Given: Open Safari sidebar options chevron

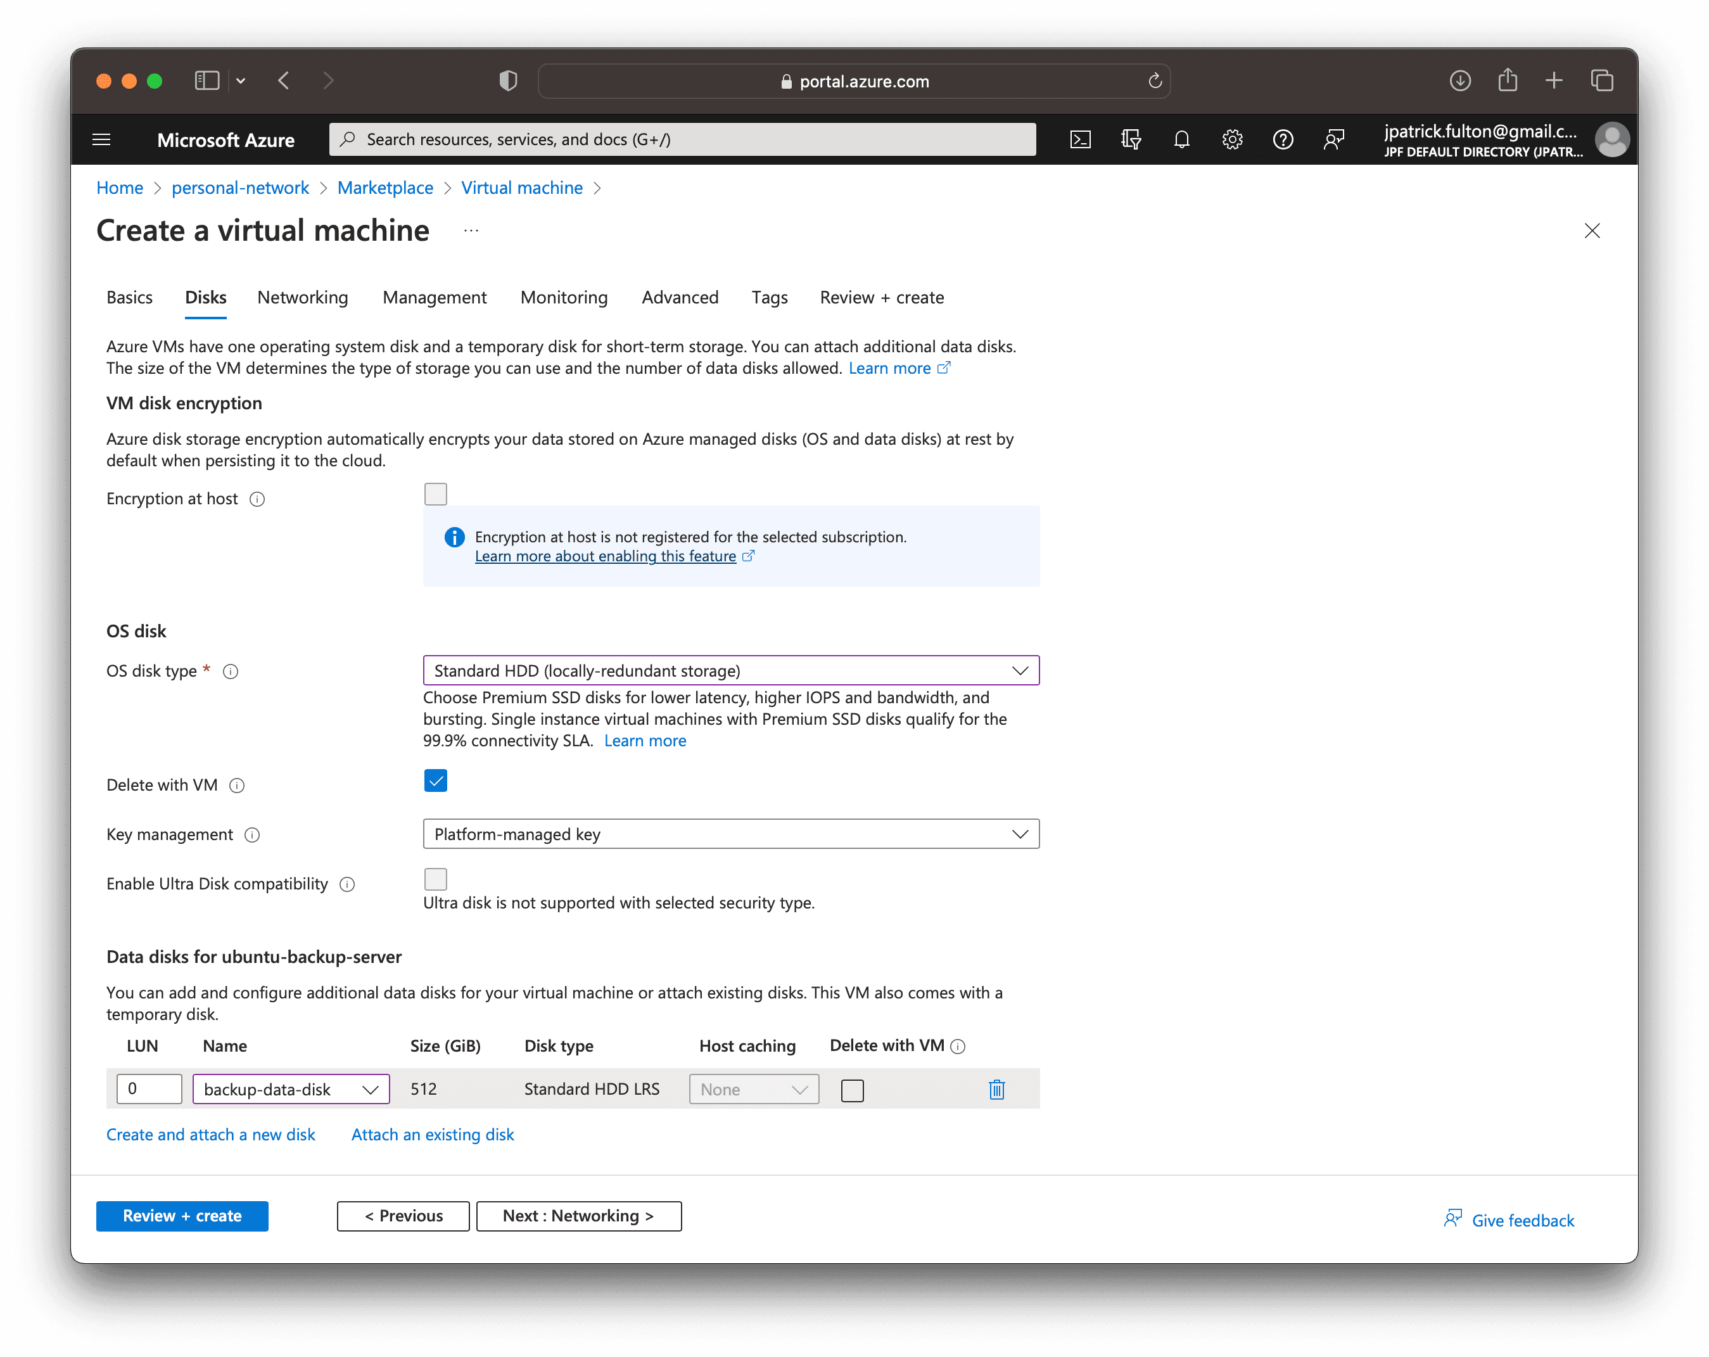Looking at the screenshot, I should point(241,81).
